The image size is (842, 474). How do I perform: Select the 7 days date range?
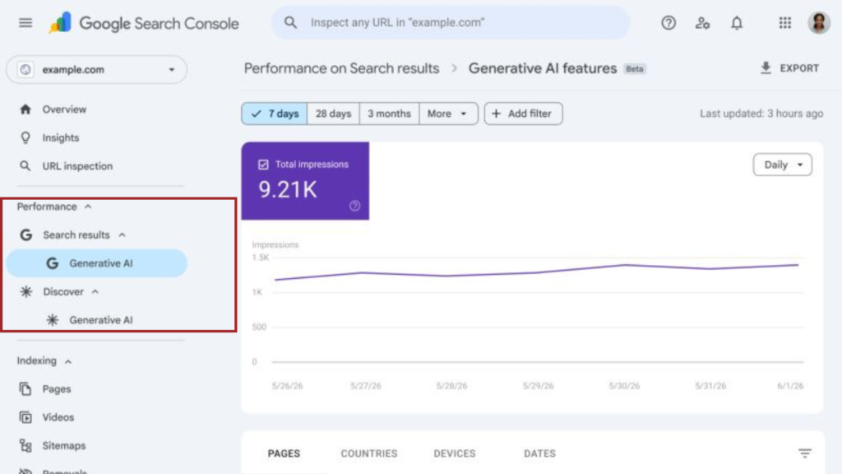point(275,114)
